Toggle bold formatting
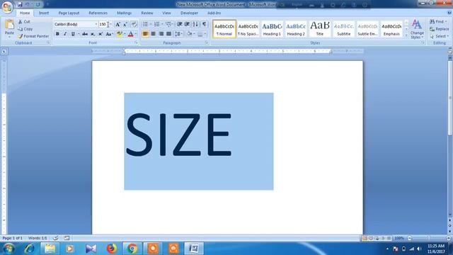The image size is (453, 255). pos(57,34)
